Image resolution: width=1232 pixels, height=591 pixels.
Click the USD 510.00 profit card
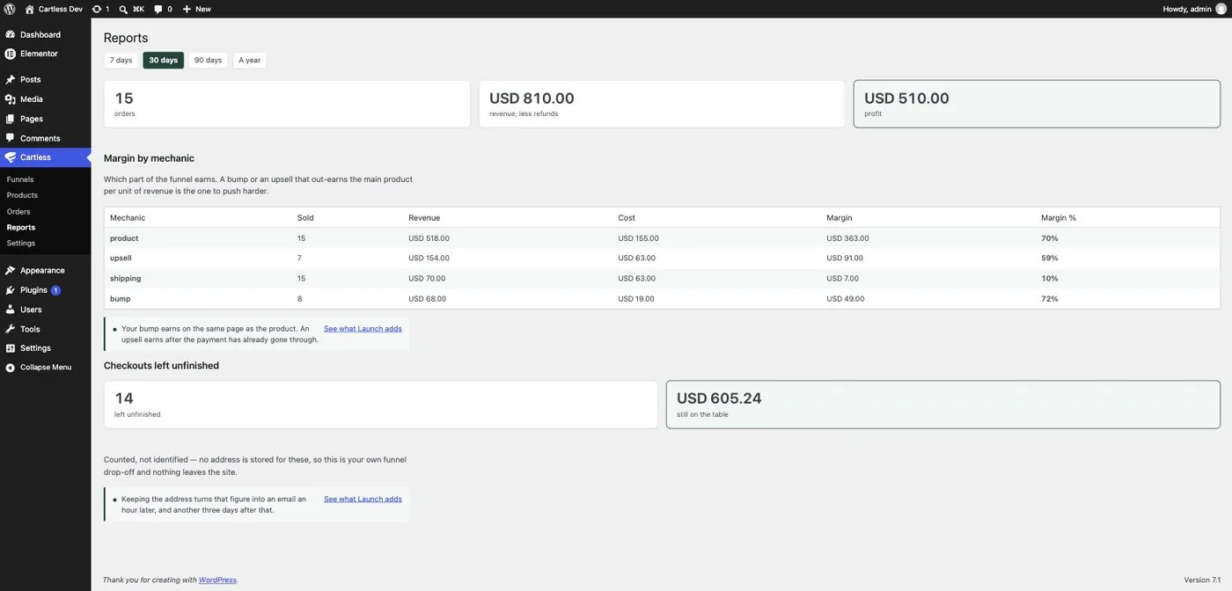(1037, 104)
